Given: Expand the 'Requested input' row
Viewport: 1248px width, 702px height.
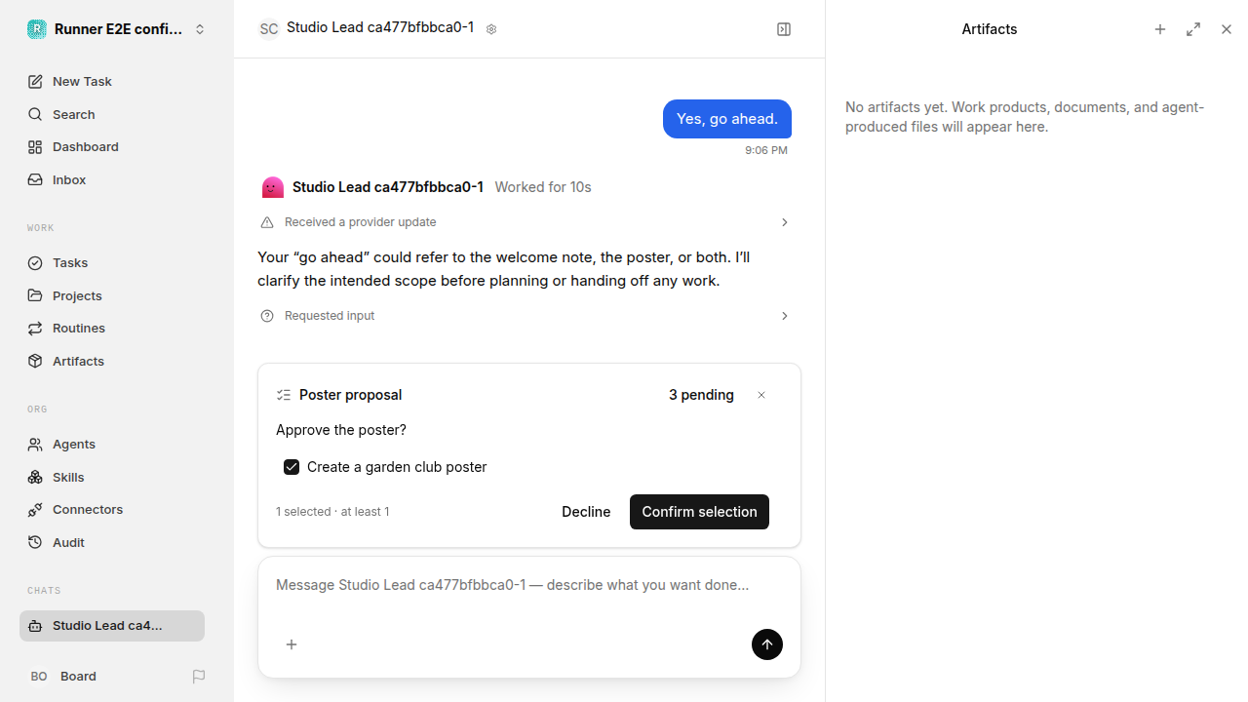Looking at the screenshot, I should [x=525, y=316].
